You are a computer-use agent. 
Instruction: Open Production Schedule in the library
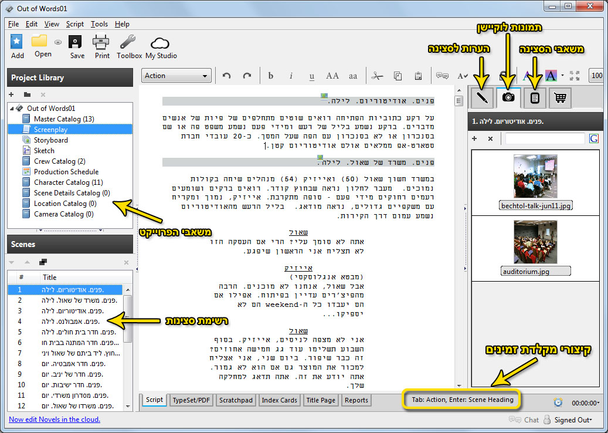(66, 171)
